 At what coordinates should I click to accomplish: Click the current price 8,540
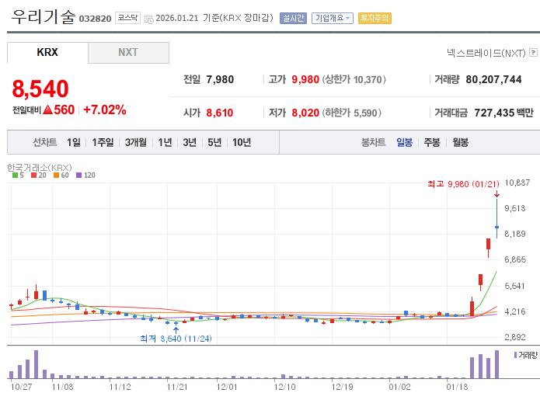coord(40,89)
